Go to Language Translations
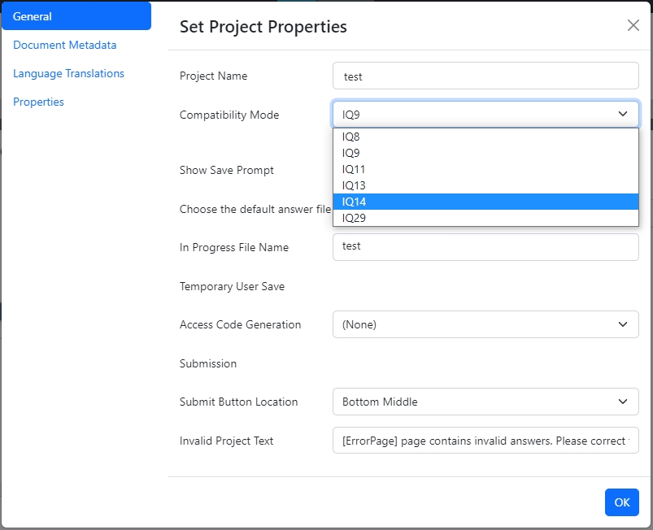 pos(68,73)
